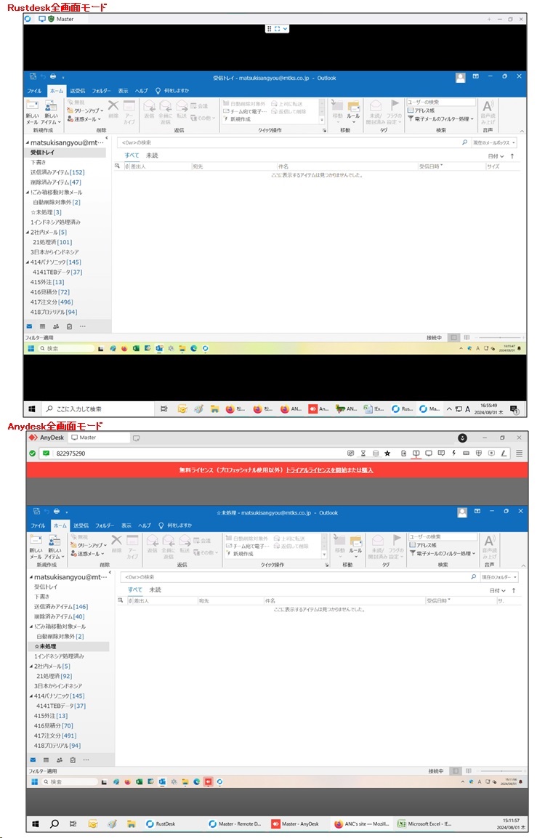Click 何をしますか lightbulb in RustDesk screenshot
The height and width of the screenshot is (838, 545).
[158, 91]
